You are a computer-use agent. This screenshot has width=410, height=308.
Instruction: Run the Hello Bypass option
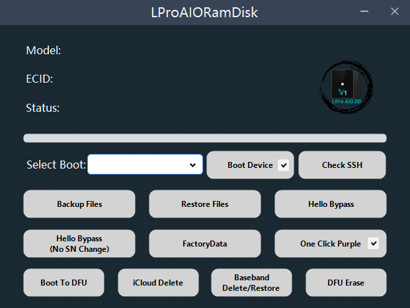click(331, 204)
